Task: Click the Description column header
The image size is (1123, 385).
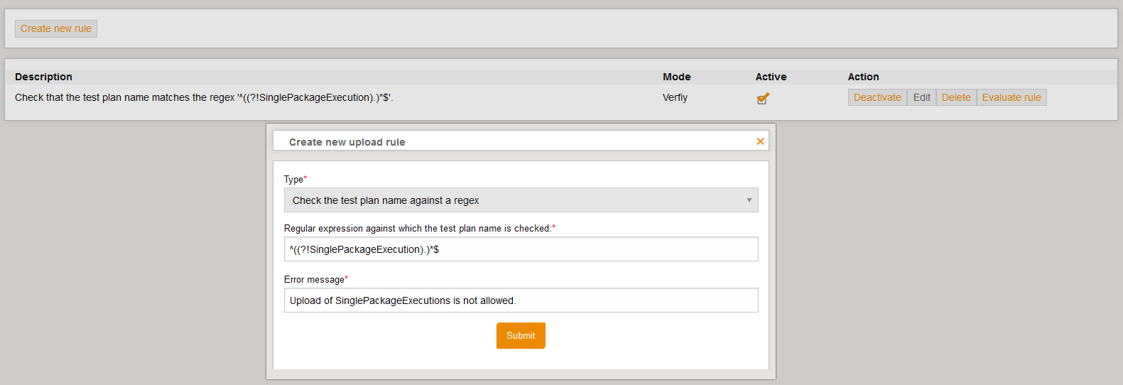Action: (43, 77)
